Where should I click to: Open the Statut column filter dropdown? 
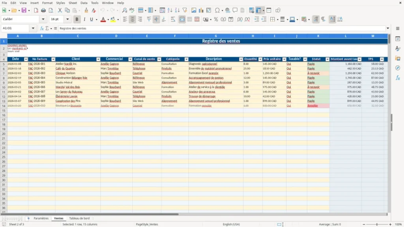click(327, 59)
